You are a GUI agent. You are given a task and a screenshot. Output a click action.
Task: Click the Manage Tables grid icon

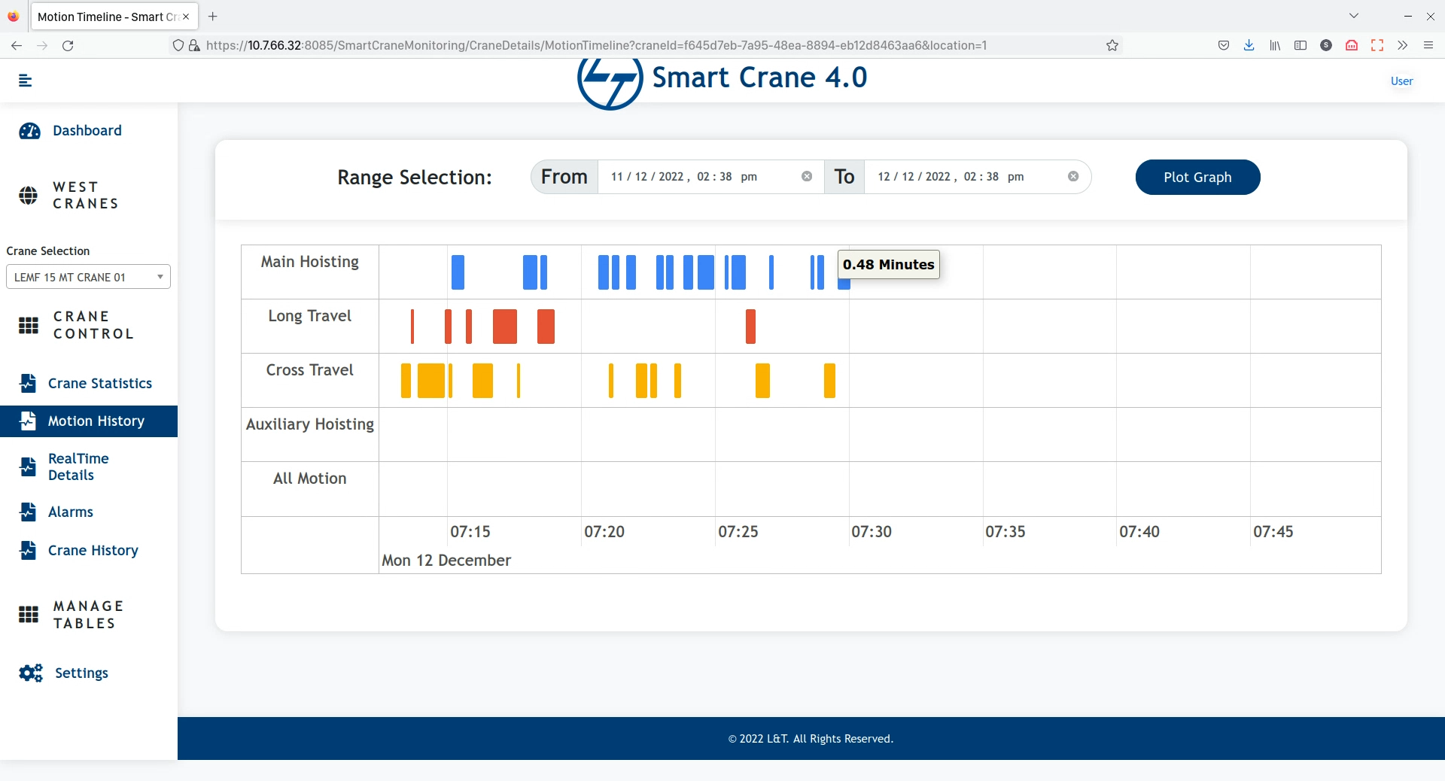click(29, 615)
